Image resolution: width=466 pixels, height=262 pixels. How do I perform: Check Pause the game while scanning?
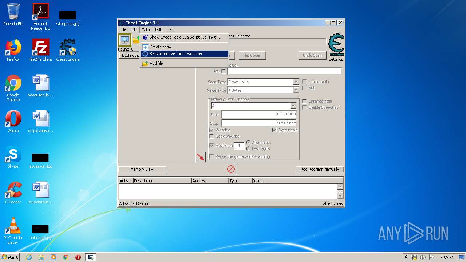click(x=212, y=156)
